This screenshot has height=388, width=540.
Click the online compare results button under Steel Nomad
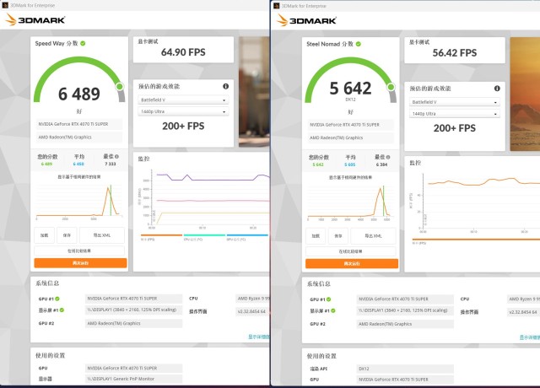pyautogui.click(x=352, y=252)
